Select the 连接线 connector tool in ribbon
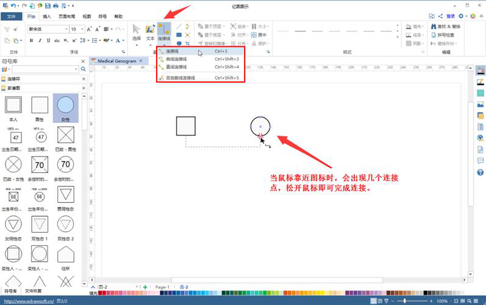Viewport: 486px width, 305px height. point(163,32)
